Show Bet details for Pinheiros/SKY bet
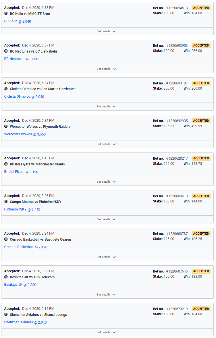The height and width of the screenshot is (338, 216). click(106, 219)
